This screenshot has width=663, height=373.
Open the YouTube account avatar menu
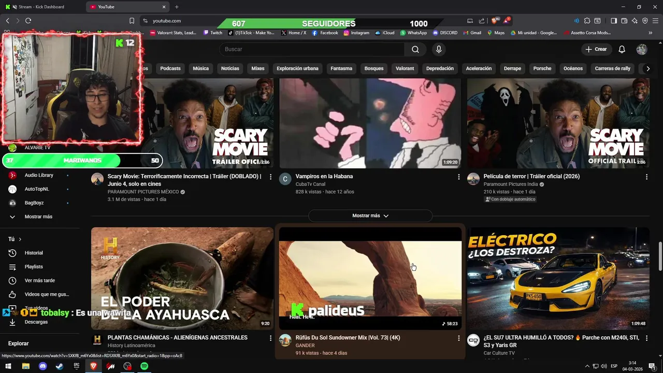point(642,49)
